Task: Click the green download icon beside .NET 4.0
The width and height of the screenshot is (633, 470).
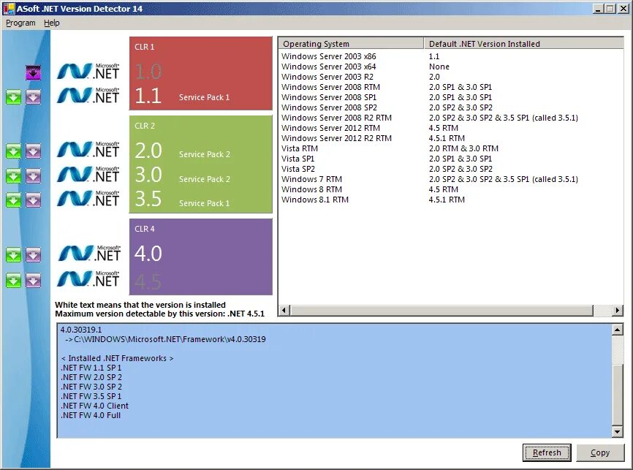Action: [x=13, y=255]
